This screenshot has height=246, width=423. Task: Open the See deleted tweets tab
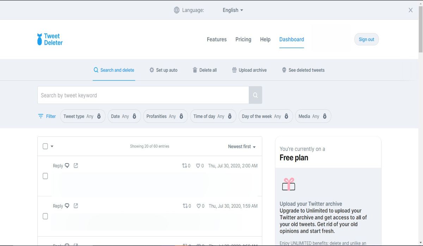(x=303, y=70)
